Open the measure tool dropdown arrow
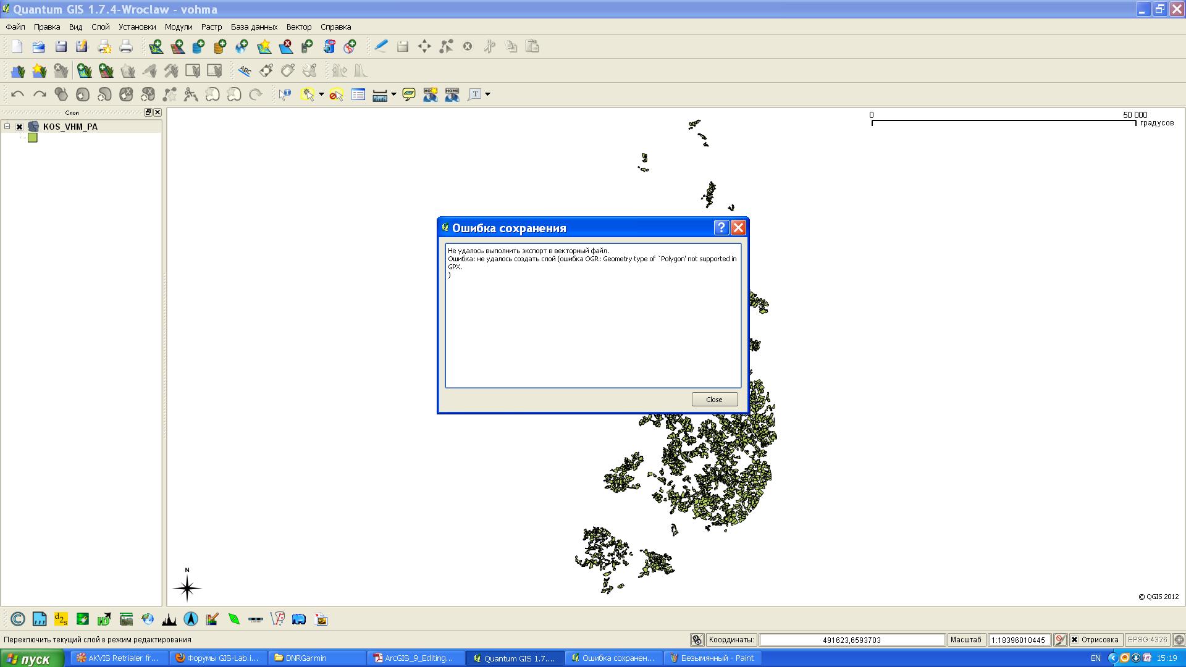The height and width of the screenshot is (667, 1186). [x=393, y=94]
